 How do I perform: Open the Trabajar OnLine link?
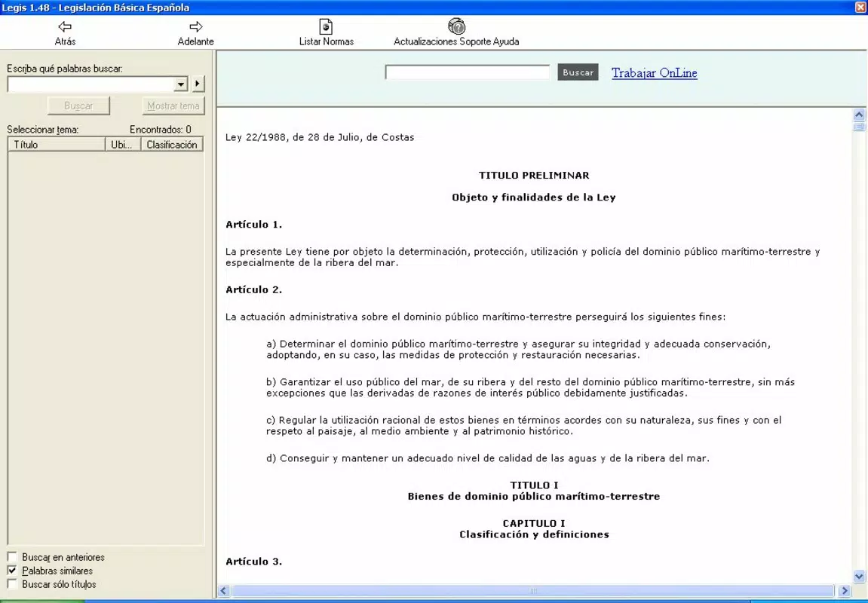(x=655, y=73)
